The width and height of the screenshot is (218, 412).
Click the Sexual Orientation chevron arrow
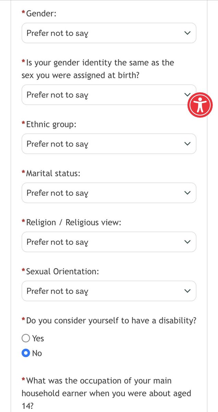pyautogui.click(x=187, y=291)
